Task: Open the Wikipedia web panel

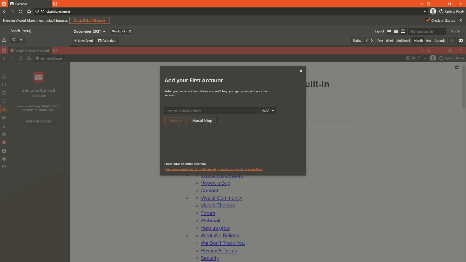Action: (4, 151)
